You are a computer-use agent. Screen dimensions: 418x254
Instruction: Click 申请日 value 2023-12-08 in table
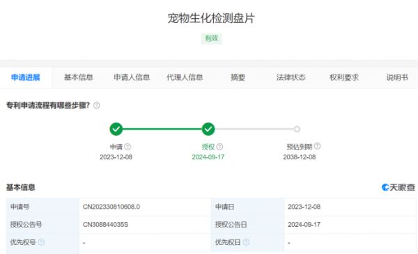click(304, 207)
